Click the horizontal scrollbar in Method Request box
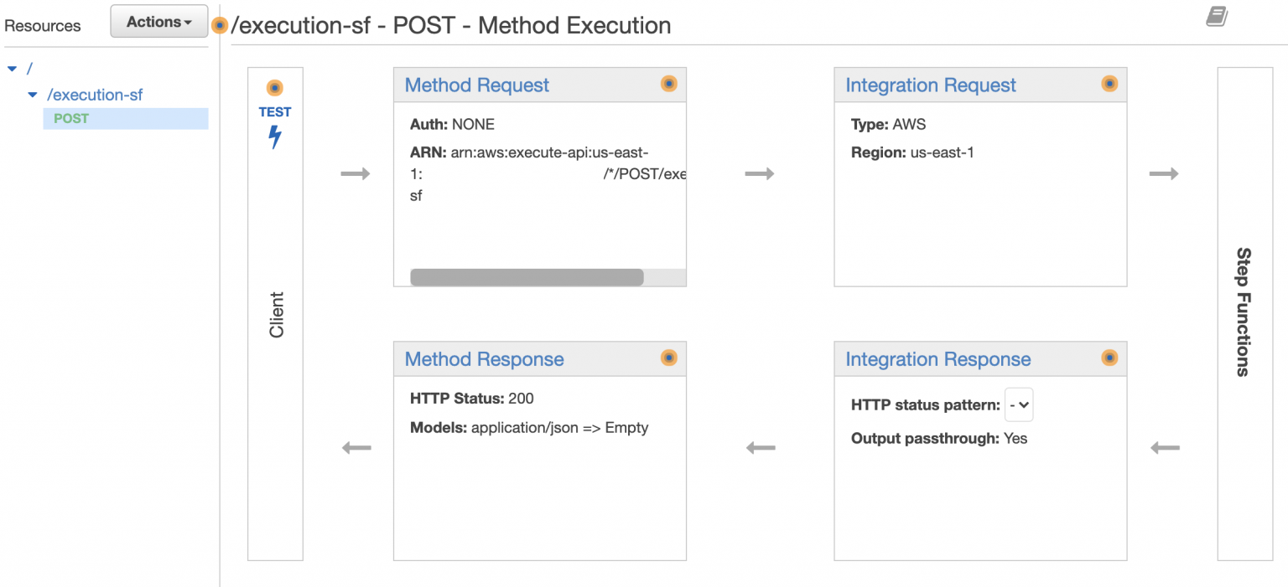Screen dimensions: 1288x587 527,275
